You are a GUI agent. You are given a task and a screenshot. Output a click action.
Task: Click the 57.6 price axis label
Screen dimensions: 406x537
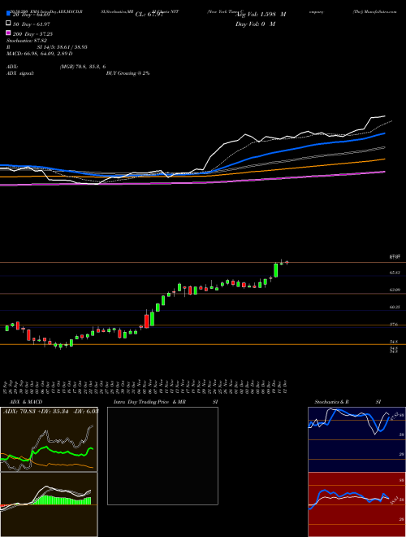point(394,325)
